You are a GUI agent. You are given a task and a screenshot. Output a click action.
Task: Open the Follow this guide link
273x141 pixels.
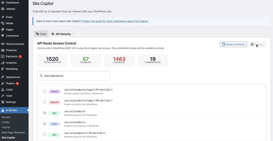tap(115, 21)
